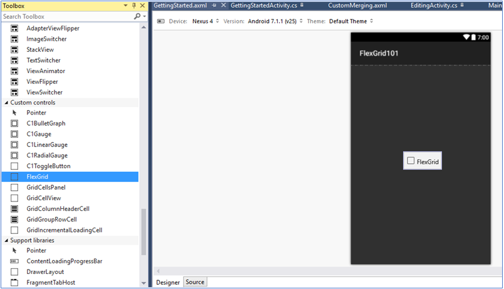Select the C1ToggleButton toolbox item
Image resolution: width=504 pixels, height=289 pixels.
(x=48, y=166)
